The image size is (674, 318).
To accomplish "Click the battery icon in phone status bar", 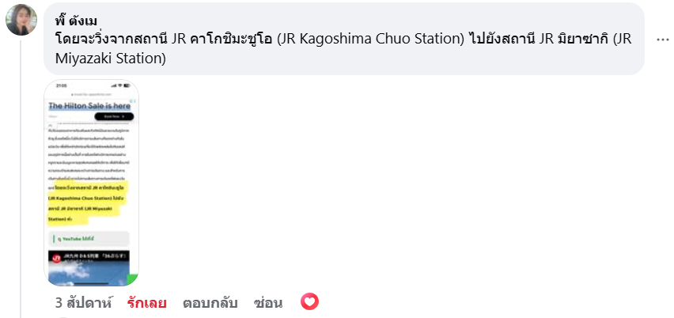I will (127, 85).
